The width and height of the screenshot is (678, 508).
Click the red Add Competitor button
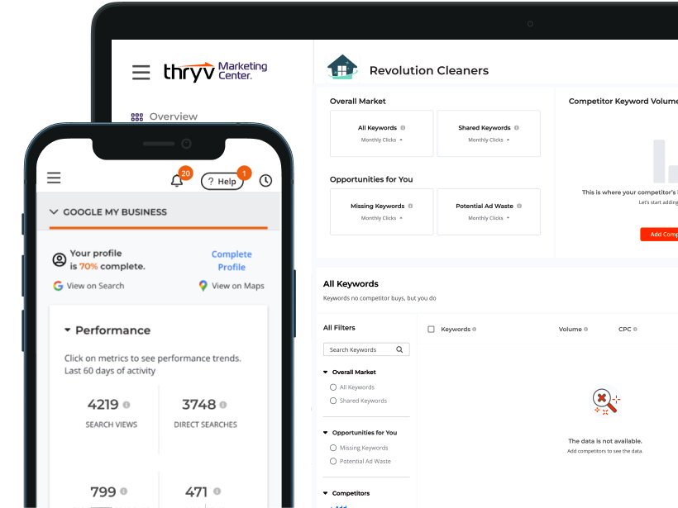coord(659,234)
